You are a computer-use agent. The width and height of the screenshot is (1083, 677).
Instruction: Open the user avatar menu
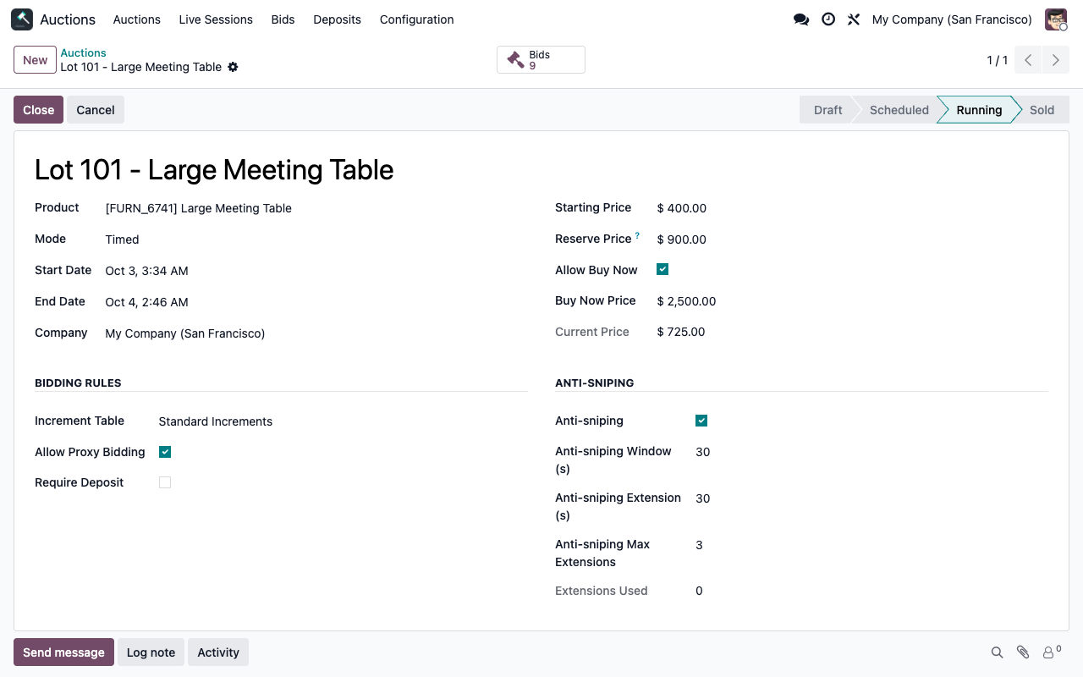coord(1056,19)
